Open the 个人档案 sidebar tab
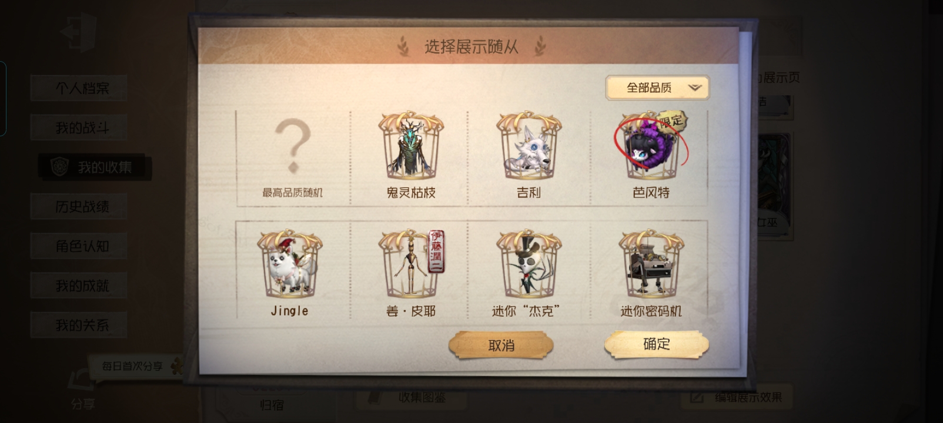The width and height of the screenshot is (943, 423). point(82,88)
